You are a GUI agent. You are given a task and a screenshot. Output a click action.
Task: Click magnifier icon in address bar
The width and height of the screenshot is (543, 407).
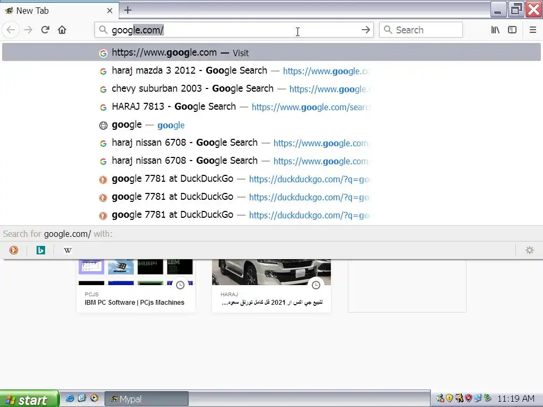[x=103, y=30]
